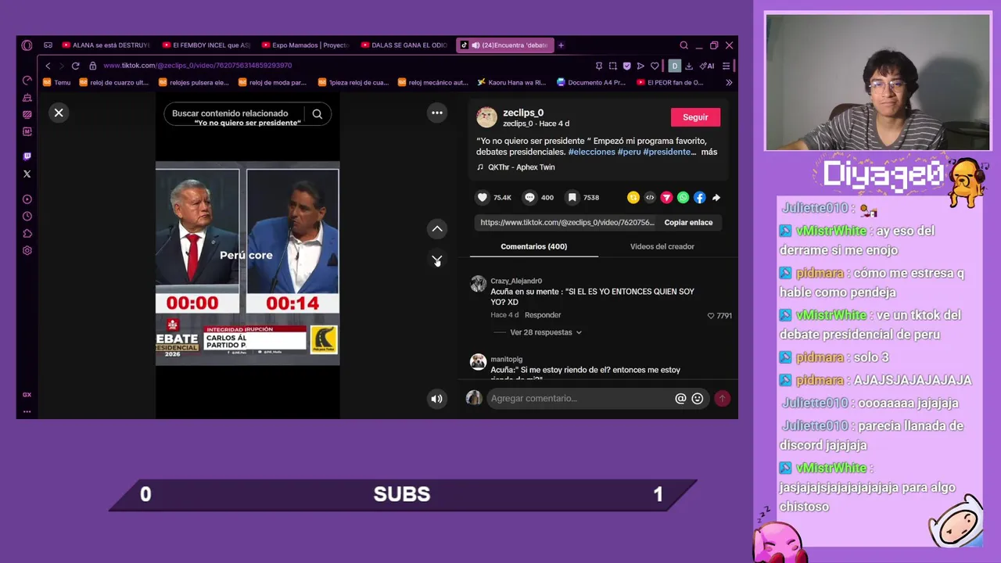The height and width of the screenshot is (563, 1001).
Task: Click the browser back arrow
Action: click(48, 66)
